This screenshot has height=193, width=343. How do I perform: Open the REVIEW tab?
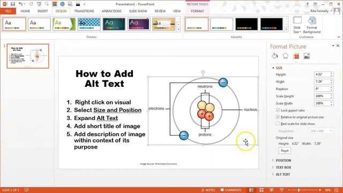(x=160, y=11)
